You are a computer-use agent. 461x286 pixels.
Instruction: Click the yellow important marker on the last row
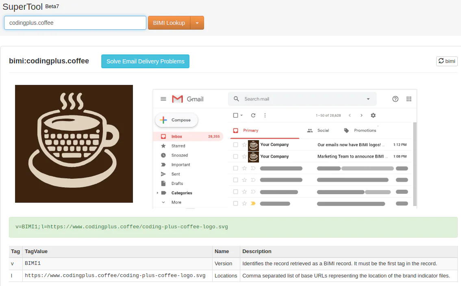point(253,204)
